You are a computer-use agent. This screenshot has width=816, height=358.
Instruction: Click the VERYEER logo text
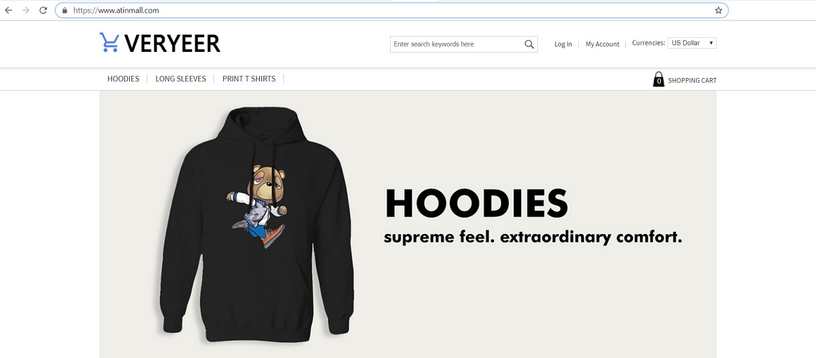click(172, 43)
